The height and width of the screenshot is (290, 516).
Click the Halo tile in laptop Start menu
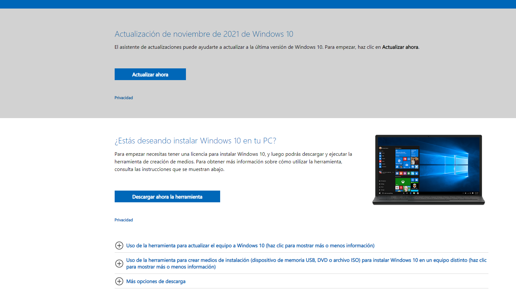pos(415,186)
